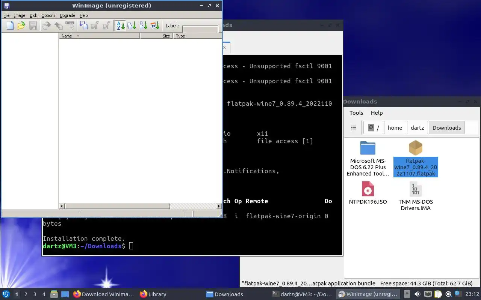Viewport: 481px width, 300px height.
Task: Open the Image menu in WinImage
Action: [x=20, y=15]
